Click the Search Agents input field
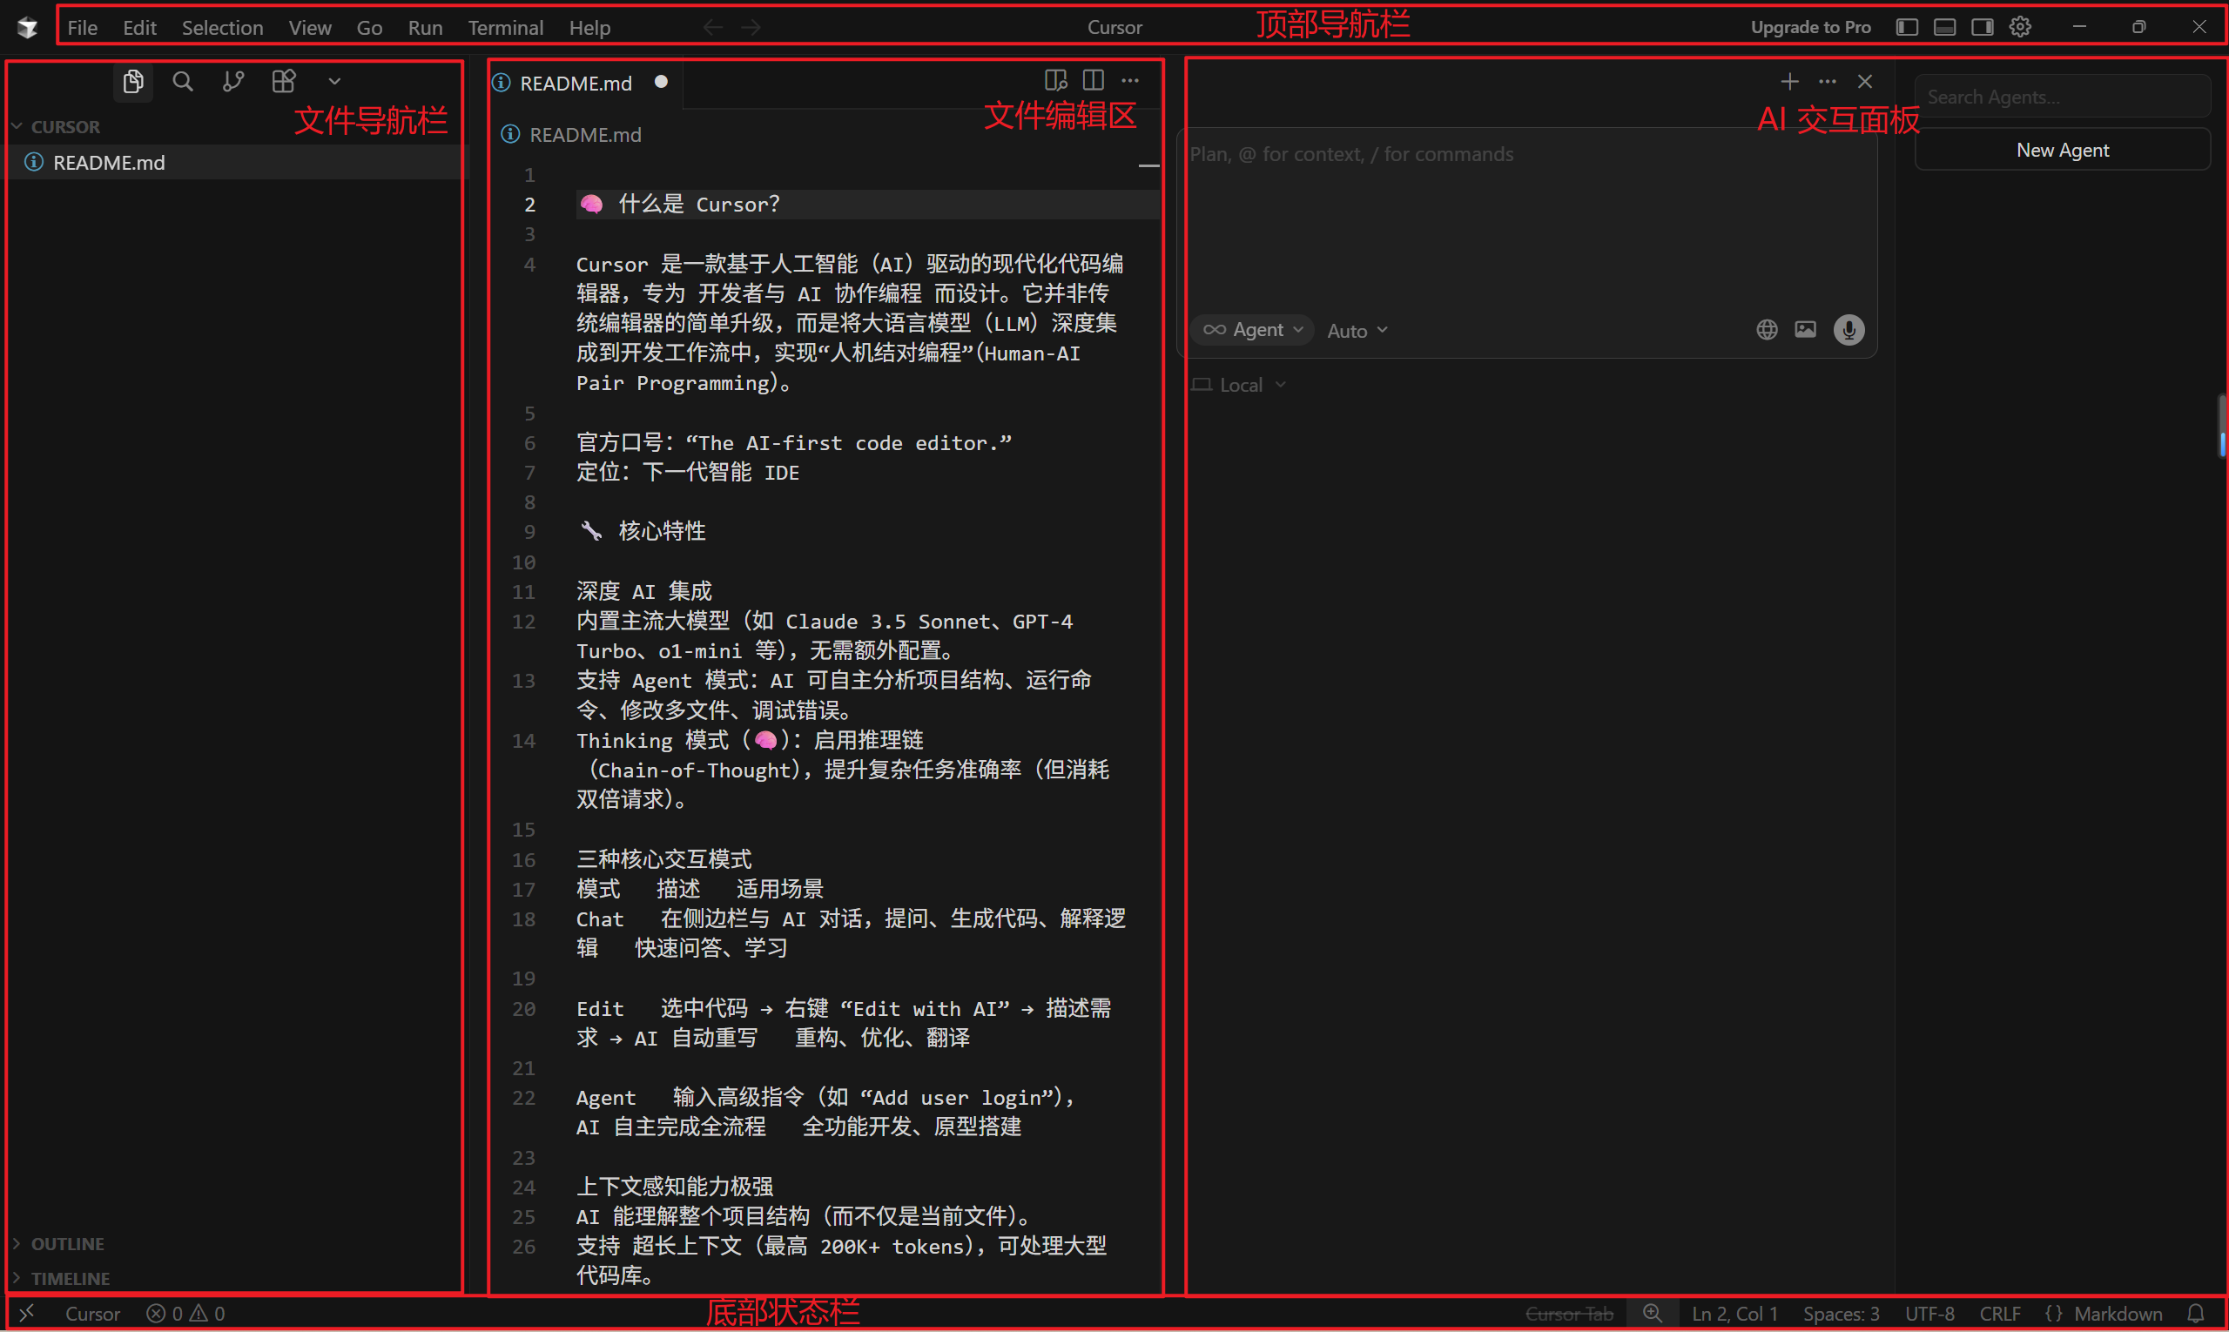2229x1332 pixels. (2061, 97)
